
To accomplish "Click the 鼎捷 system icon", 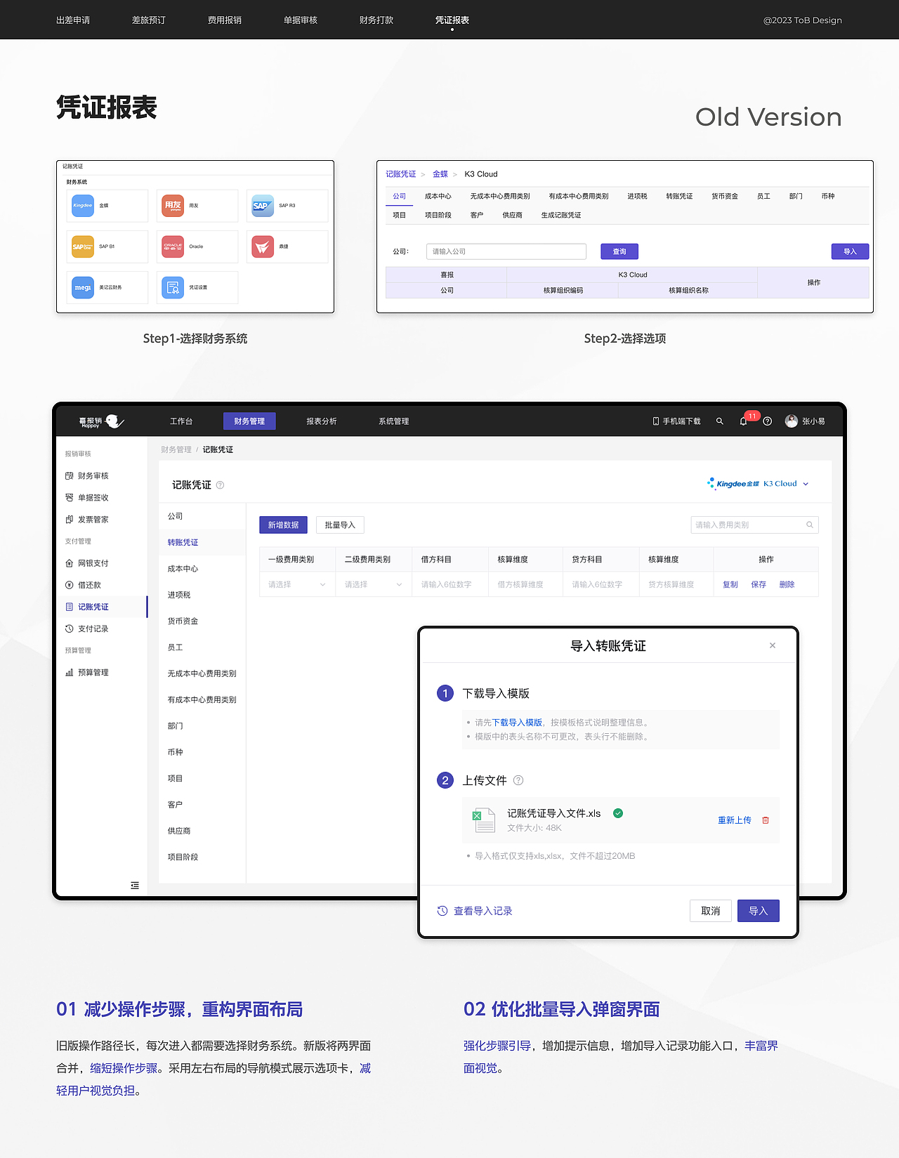I will 263,246.
